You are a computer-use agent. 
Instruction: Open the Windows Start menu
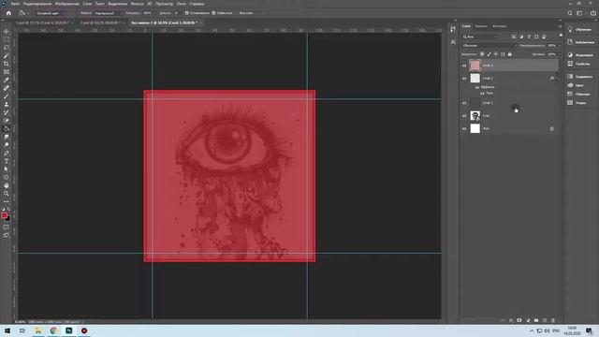7,330
